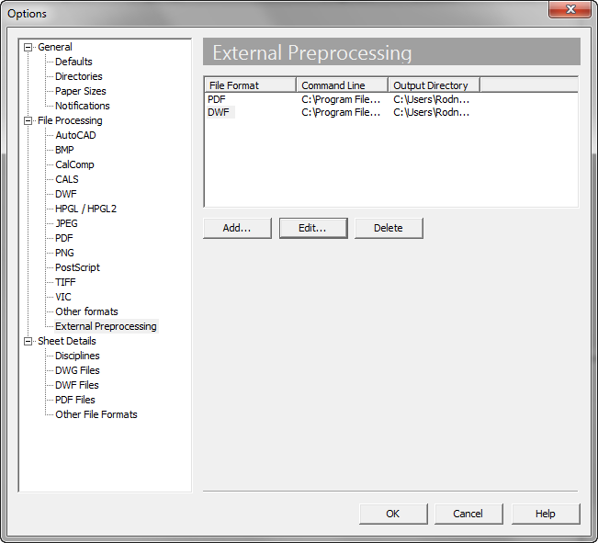598x543 pixels.
Task: Select the General tree item
Action: pos(55,47)
